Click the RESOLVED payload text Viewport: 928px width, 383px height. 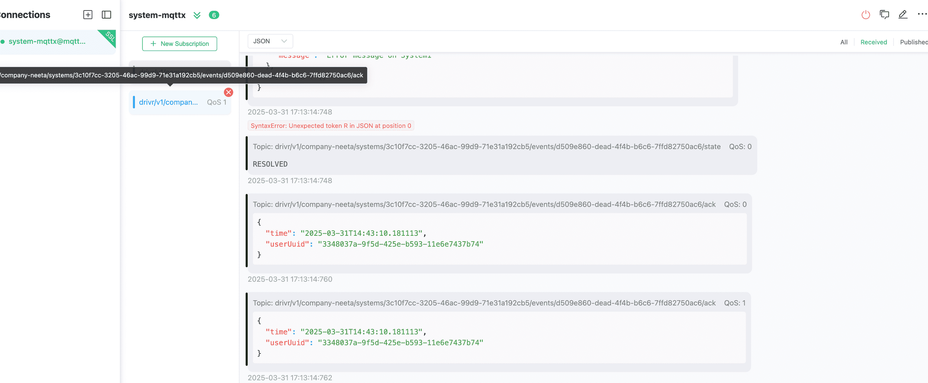tap(270, 164)
